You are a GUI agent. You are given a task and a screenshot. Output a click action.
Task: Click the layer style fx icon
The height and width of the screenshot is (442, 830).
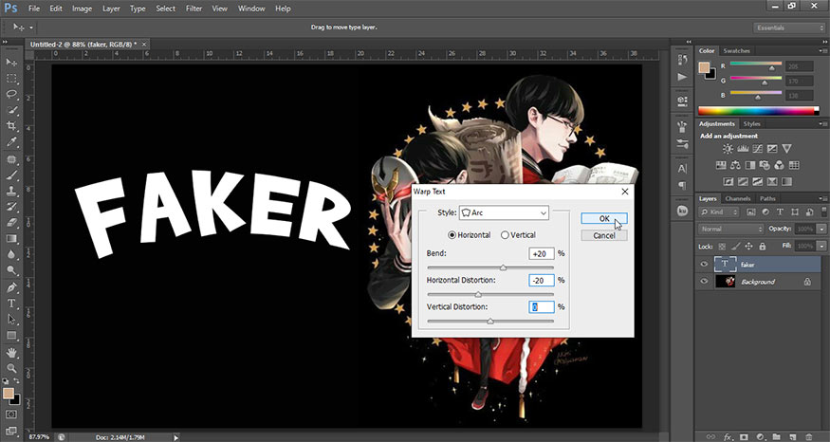pyautogui.click(x=728, y=437)
